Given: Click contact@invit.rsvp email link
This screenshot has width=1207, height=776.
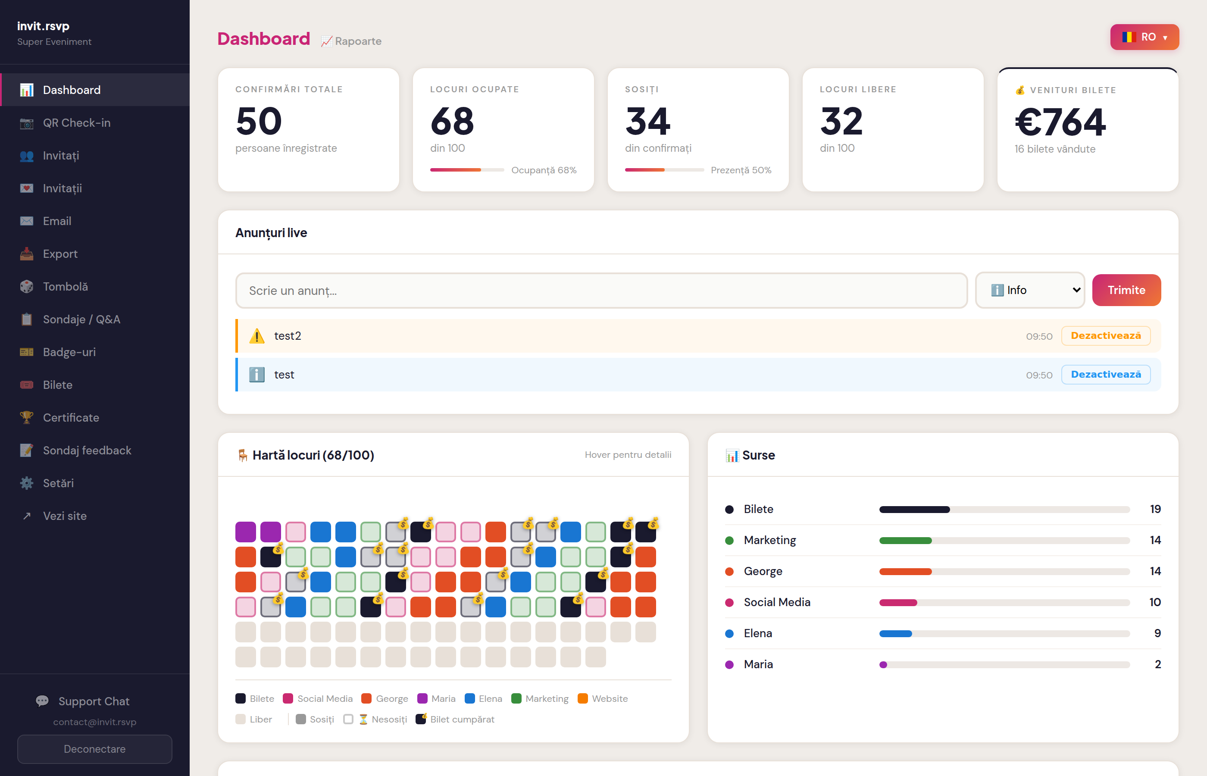Looking at the screenshot, I should click(95, 722).
